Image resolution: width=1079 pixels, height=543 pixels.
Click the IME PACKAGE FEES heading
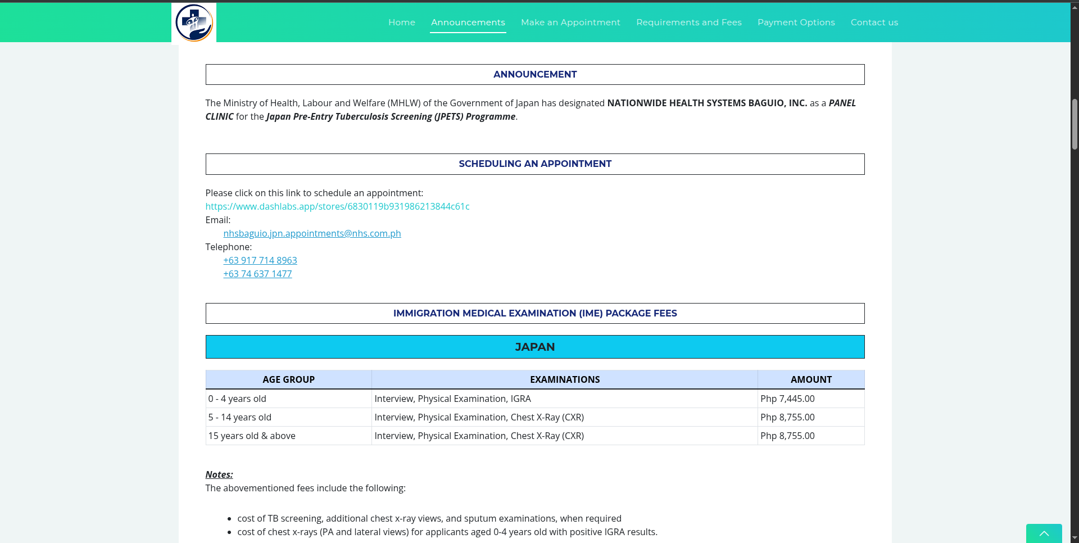coord(535,313)
